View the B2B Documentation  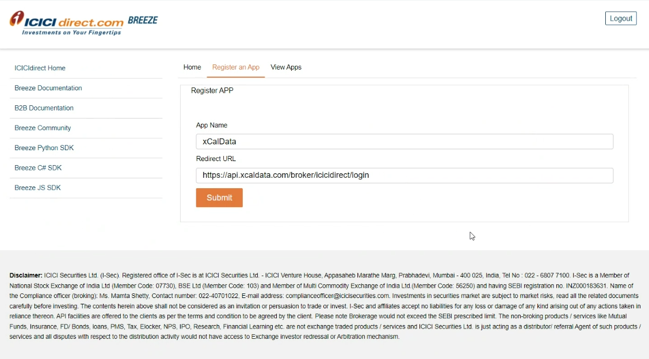tap(44, 108)
